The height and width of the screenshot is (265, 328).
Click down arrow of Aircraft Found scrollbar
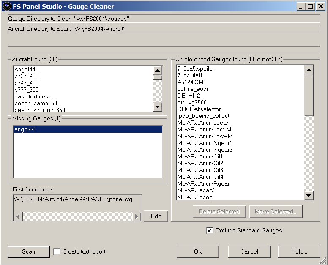(158, 107)
